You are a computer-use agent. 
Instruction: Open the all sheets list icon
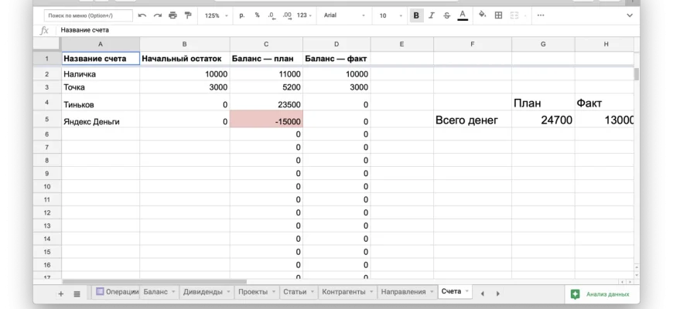coord(77,294)
